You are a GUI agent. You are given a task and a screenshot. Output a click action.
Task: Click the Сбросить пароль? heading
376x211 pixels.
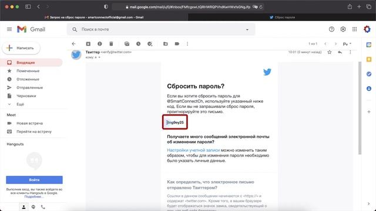pyautogui.click(x=196, y=86)
